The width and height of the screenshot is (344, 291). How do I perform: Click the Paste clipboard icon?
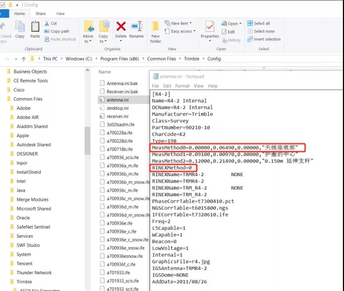pyautogui.click(x=35, y=27)
